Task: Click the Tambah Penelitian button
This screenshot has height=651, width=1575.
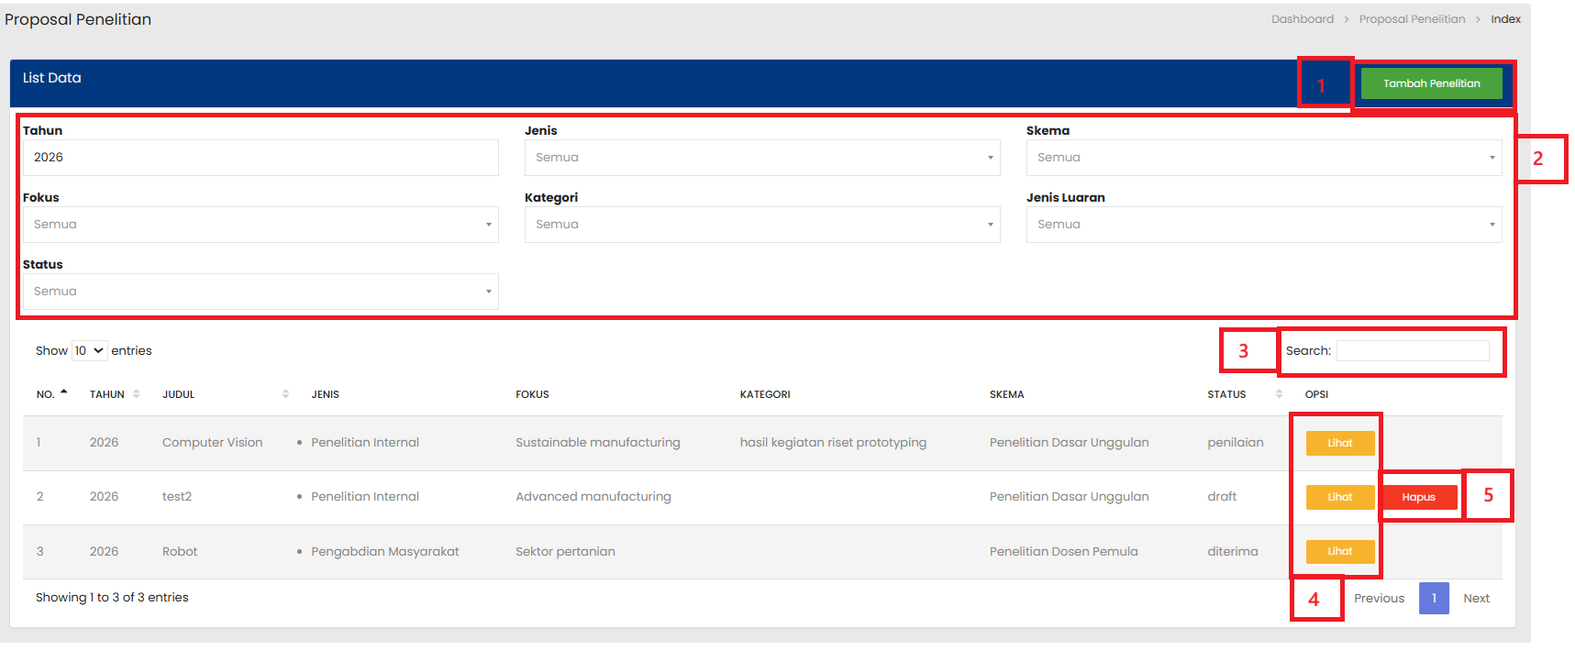Action: coord(1430,83)
